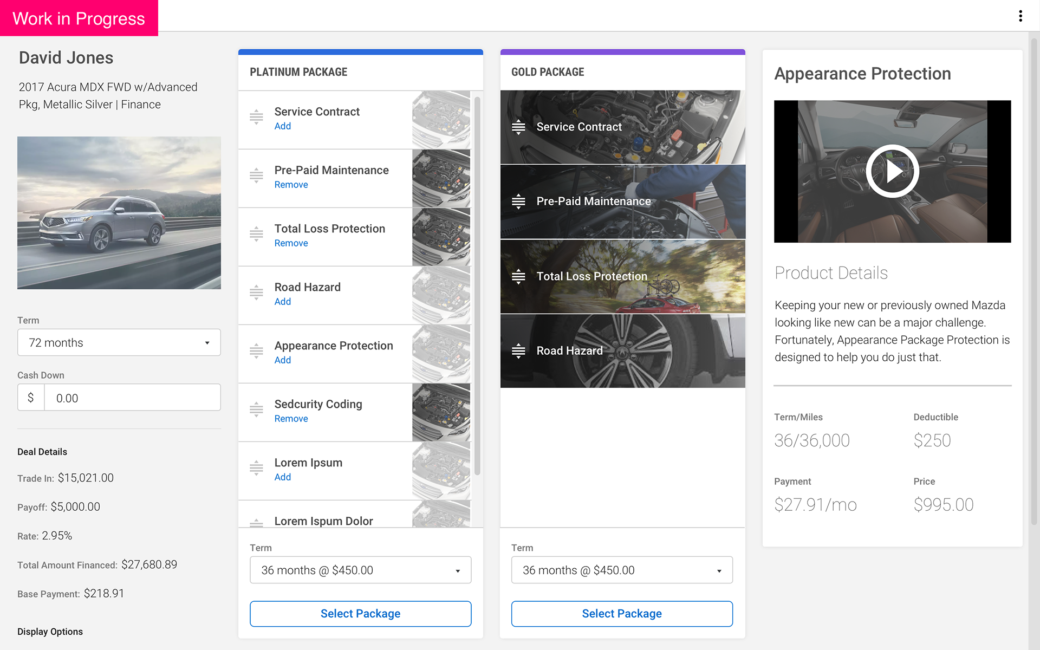
Task: Click the Acura MDX vehicle photo
Action: 119,212
